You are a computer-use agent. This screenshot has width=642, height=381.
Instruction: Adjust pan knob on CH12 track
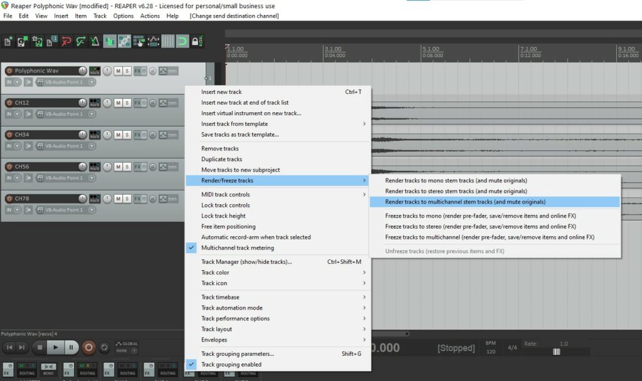107,103
